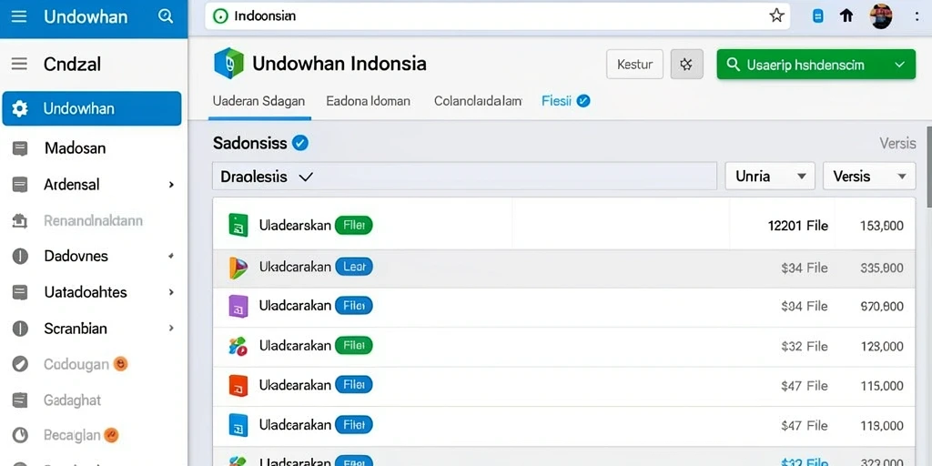Click the gear icon on Undowhan sidebar item
Image resolution: width=932 pixels, height=466 pixels.
point(20,109)
